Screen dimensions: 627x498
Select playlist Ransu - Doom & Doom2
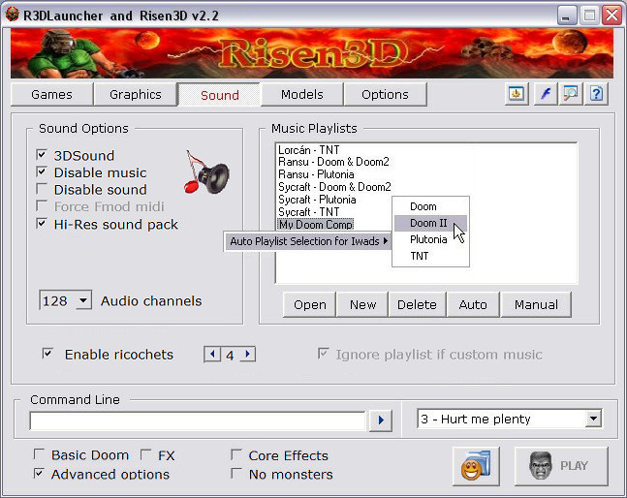point(333,162)
